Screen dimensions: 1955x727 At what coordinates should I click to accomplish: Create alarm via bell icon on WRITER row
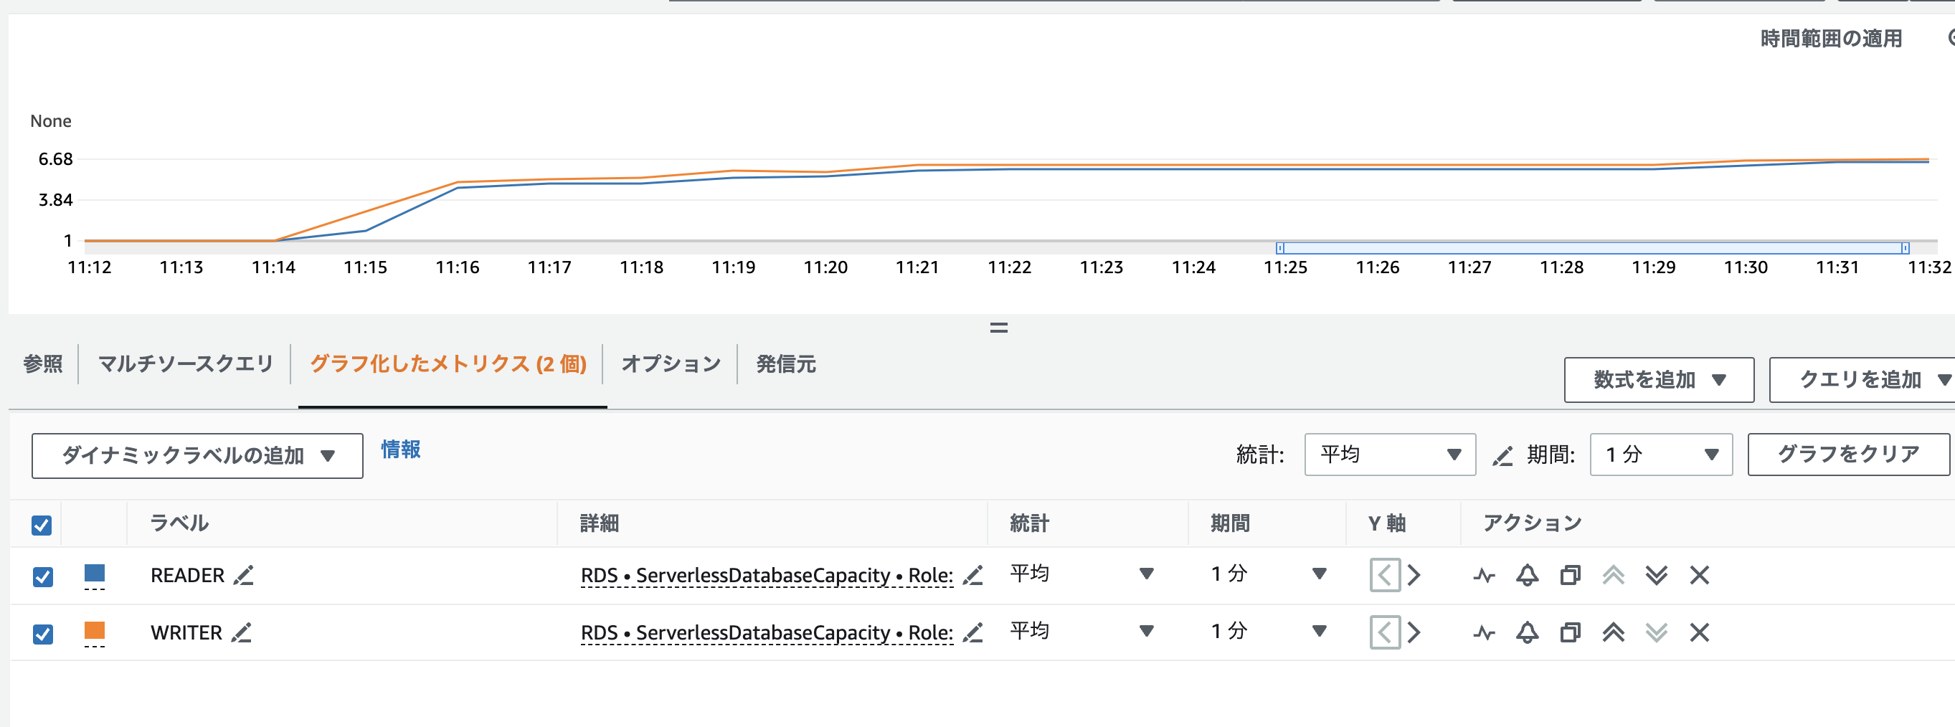click(1527, 632)
